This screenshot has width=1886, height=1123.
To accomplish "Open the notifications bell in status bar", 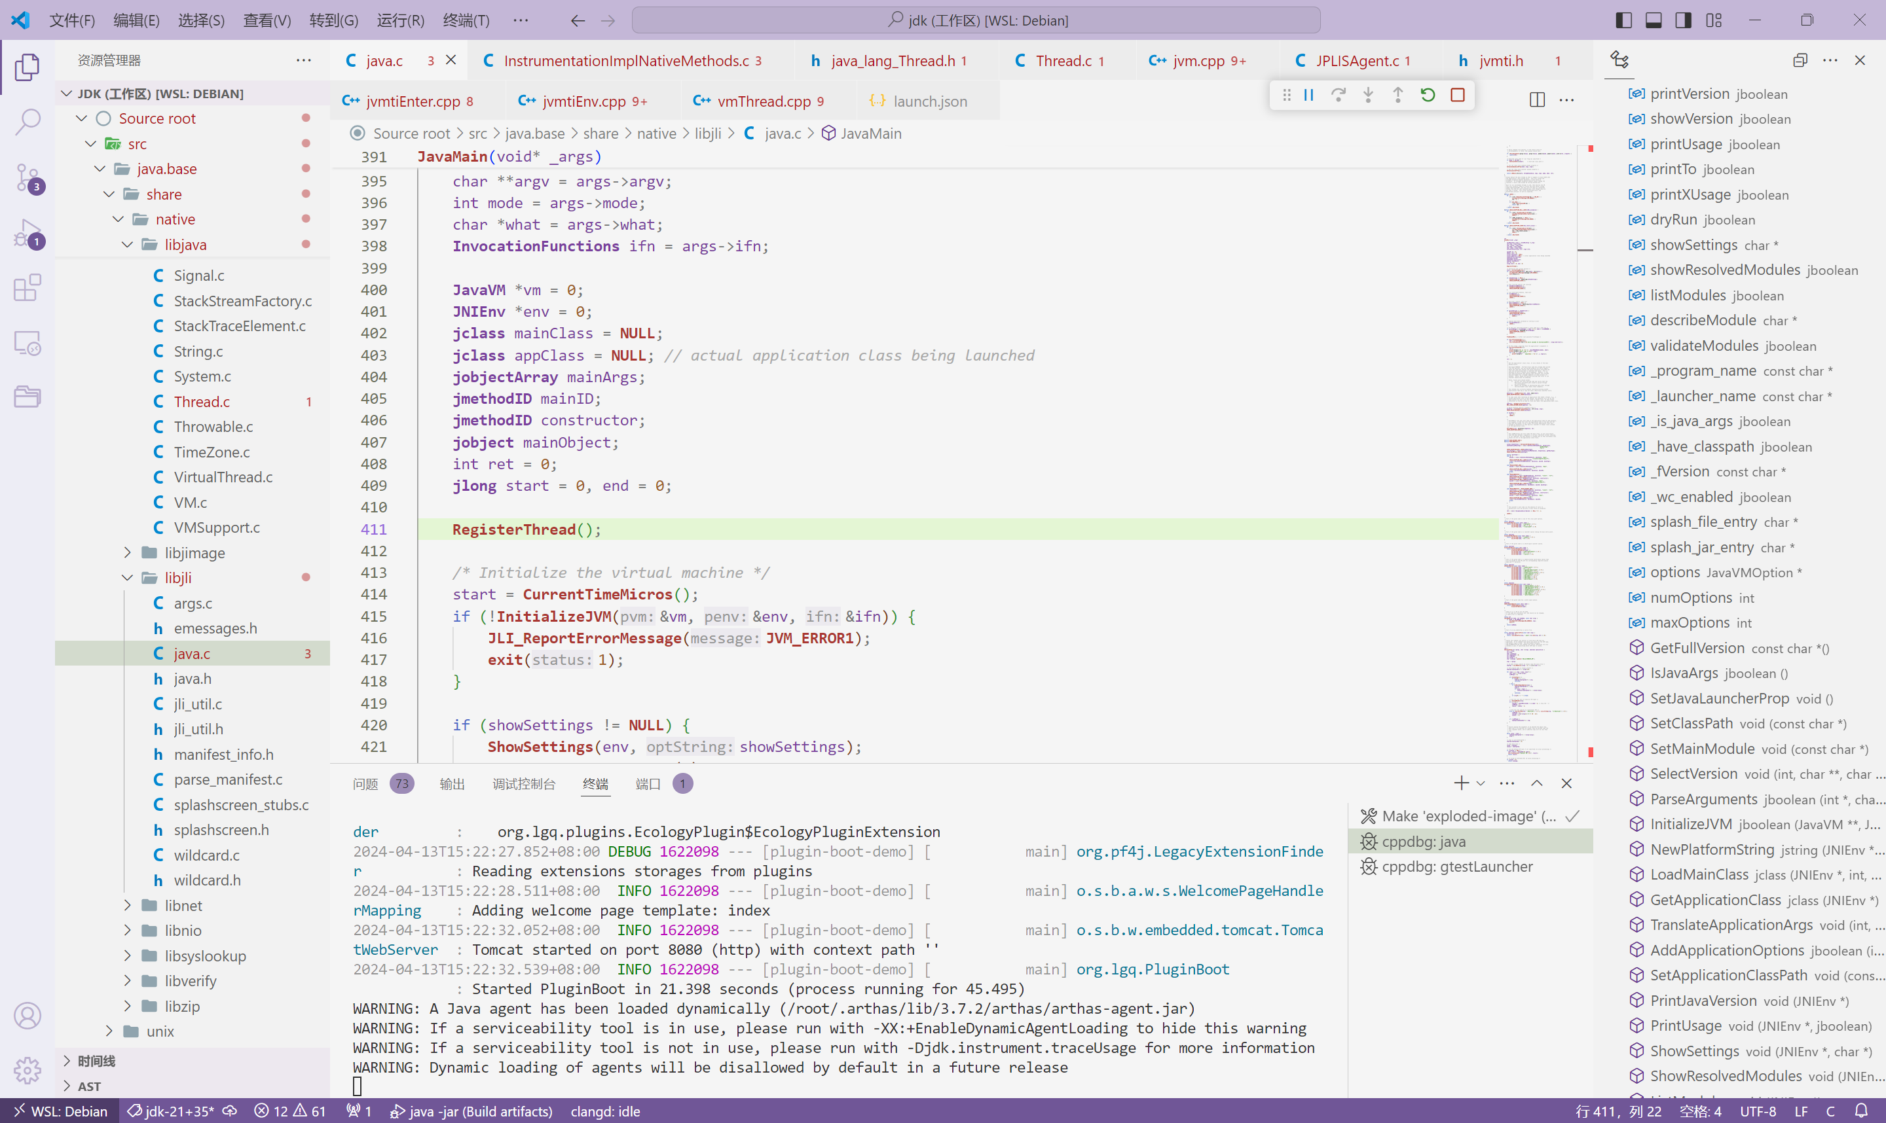I will point(1862,1111).
